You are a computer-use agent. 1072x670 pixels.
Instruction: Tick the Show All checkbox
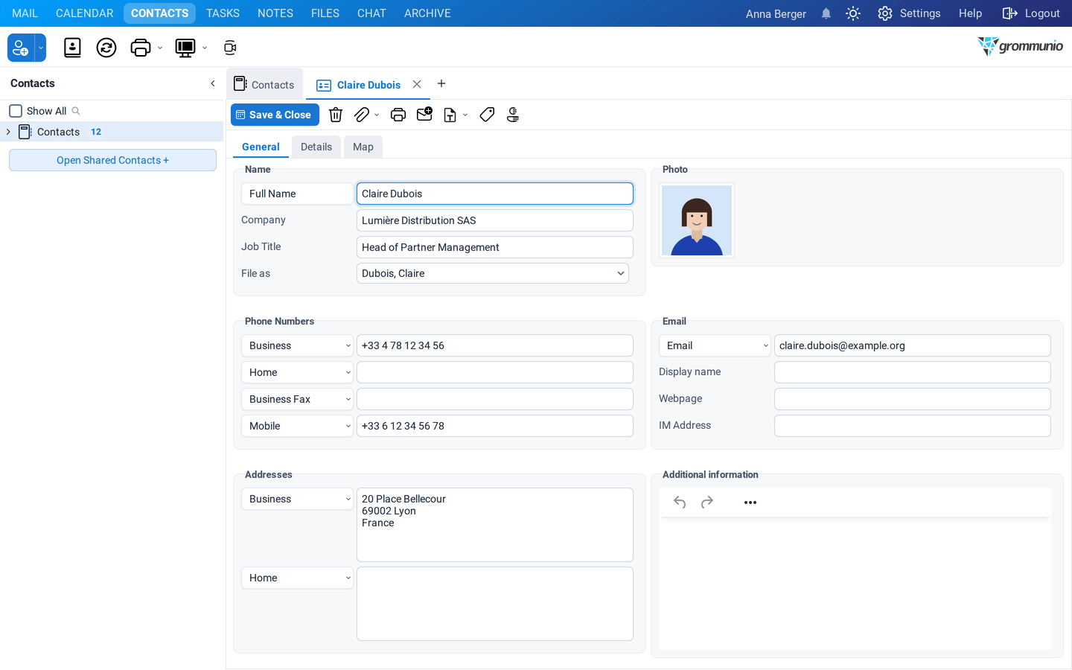pos(16,111)
